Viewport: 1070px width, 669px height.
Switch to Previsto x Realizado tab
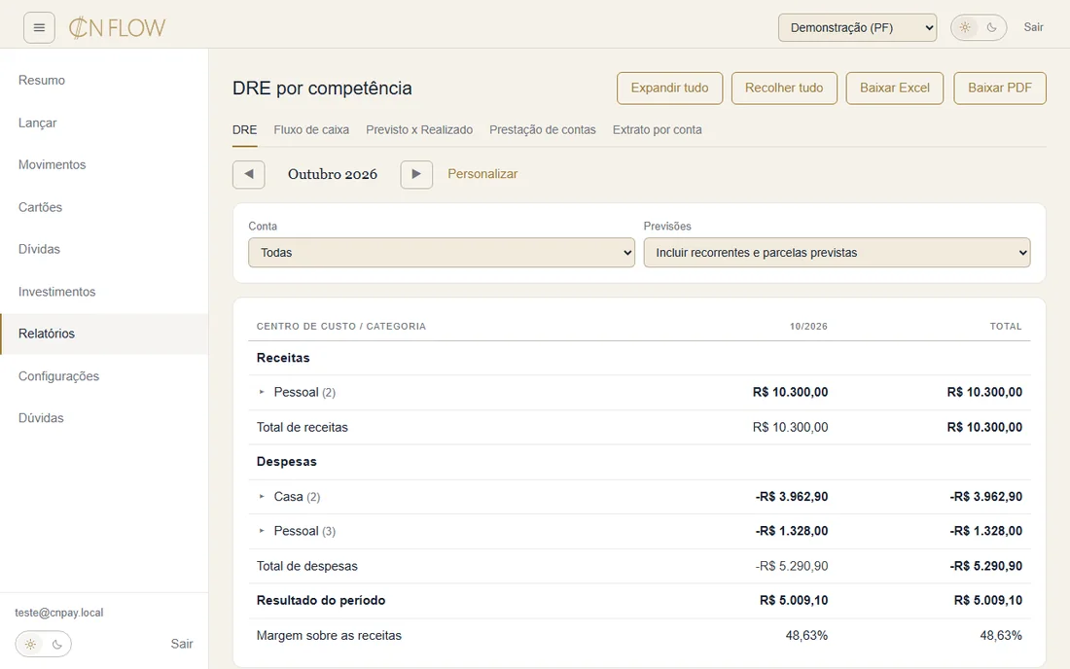[419, 129]
